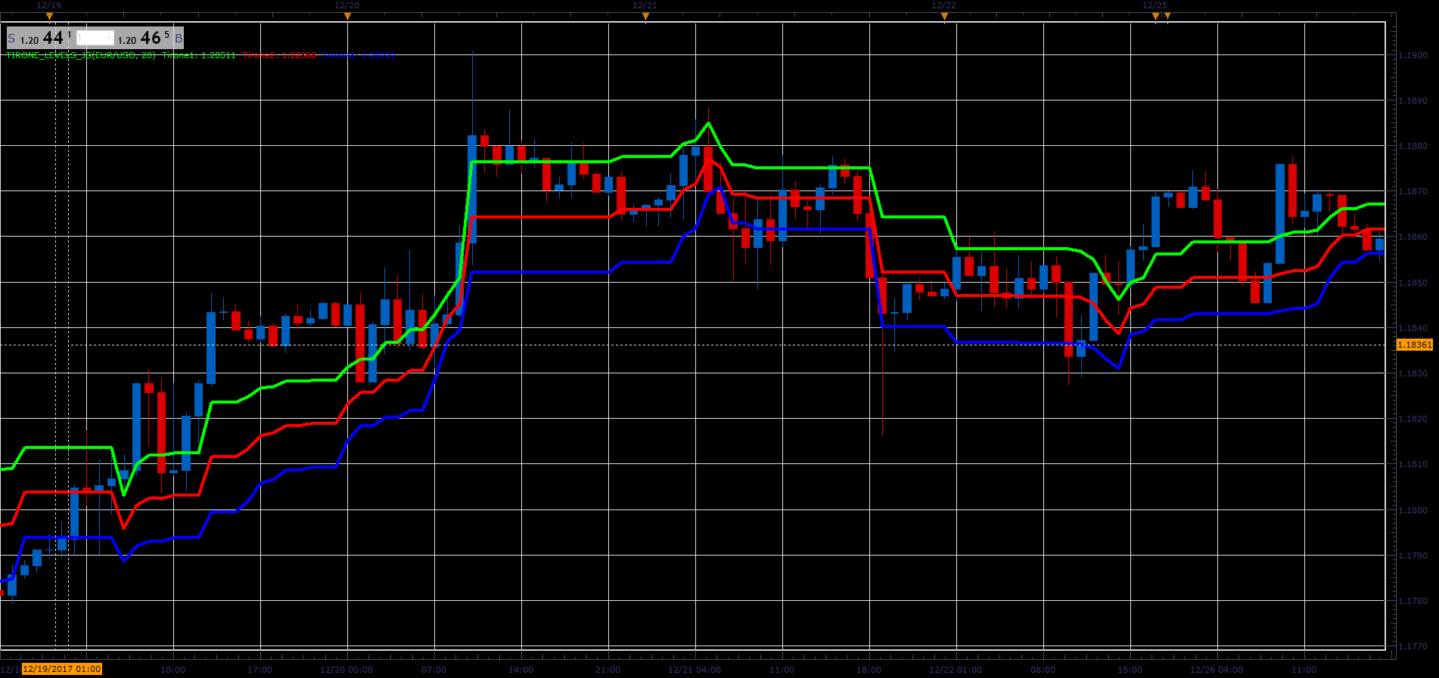This screenshot has width=1439, height=678.
Task: Click the red Tirone2 value label
Action: [280, 55]
